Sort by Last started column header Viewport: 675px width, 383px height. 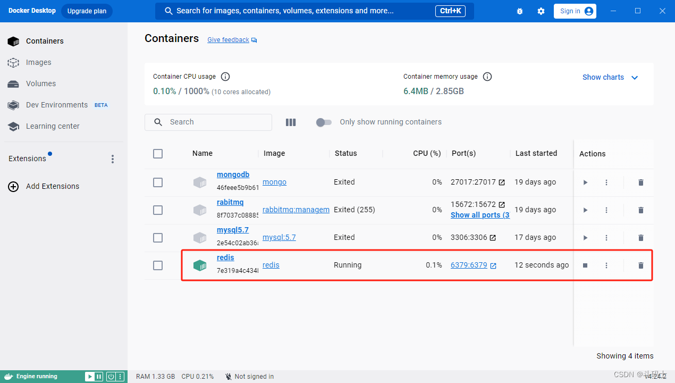tap(536, 153)
